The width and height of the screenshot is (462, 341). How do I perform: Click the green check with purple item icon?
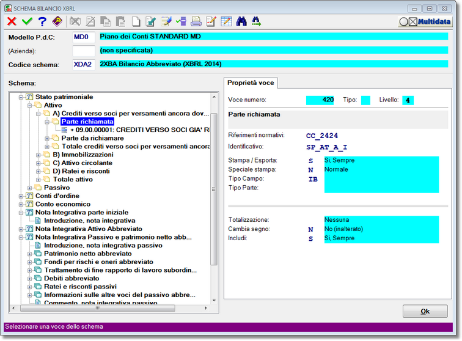tap(182, 21)
